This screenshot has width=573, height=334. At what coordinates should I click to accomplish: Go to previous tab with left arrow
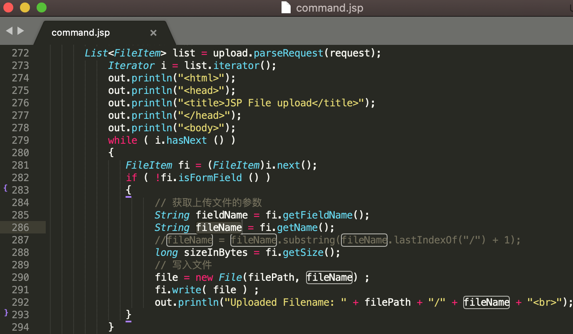[x=9, y=31]
